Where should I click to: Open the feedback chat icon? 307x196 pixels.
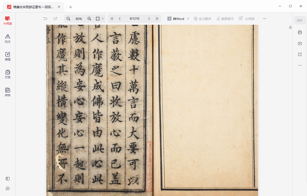(x=8, y=188)
